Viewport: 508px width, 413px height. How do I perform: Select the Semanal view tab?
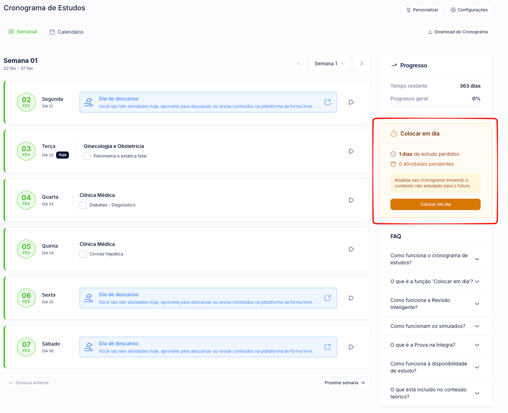[x=23, y=32]
